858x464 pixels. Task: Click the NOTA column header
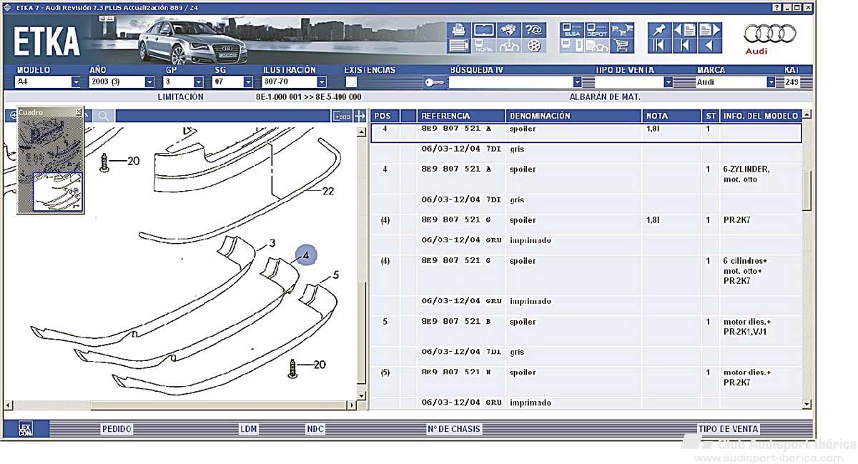(671, 116)
